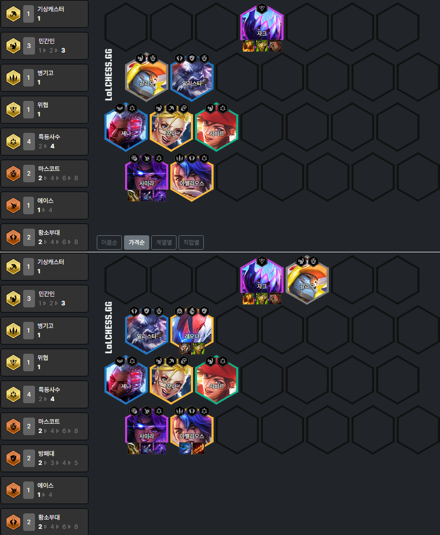
Task: Click 사미라's first item icon on upper board
Action: coord(133,196)
